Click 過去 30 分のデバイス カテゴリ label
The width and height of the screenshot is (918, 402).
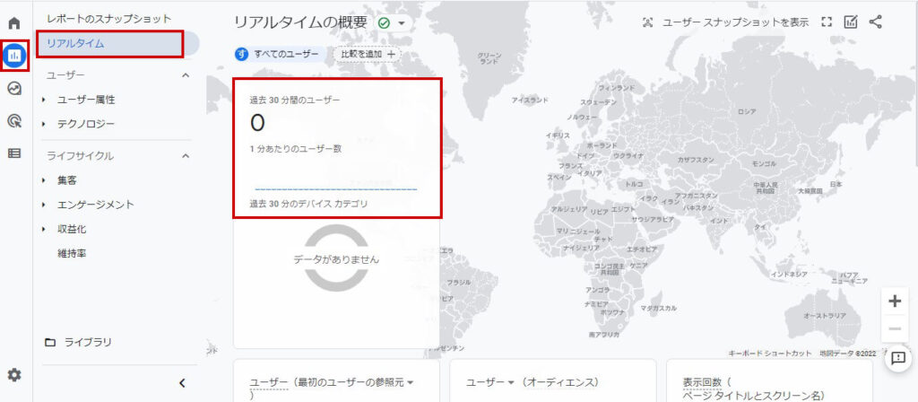308,205
